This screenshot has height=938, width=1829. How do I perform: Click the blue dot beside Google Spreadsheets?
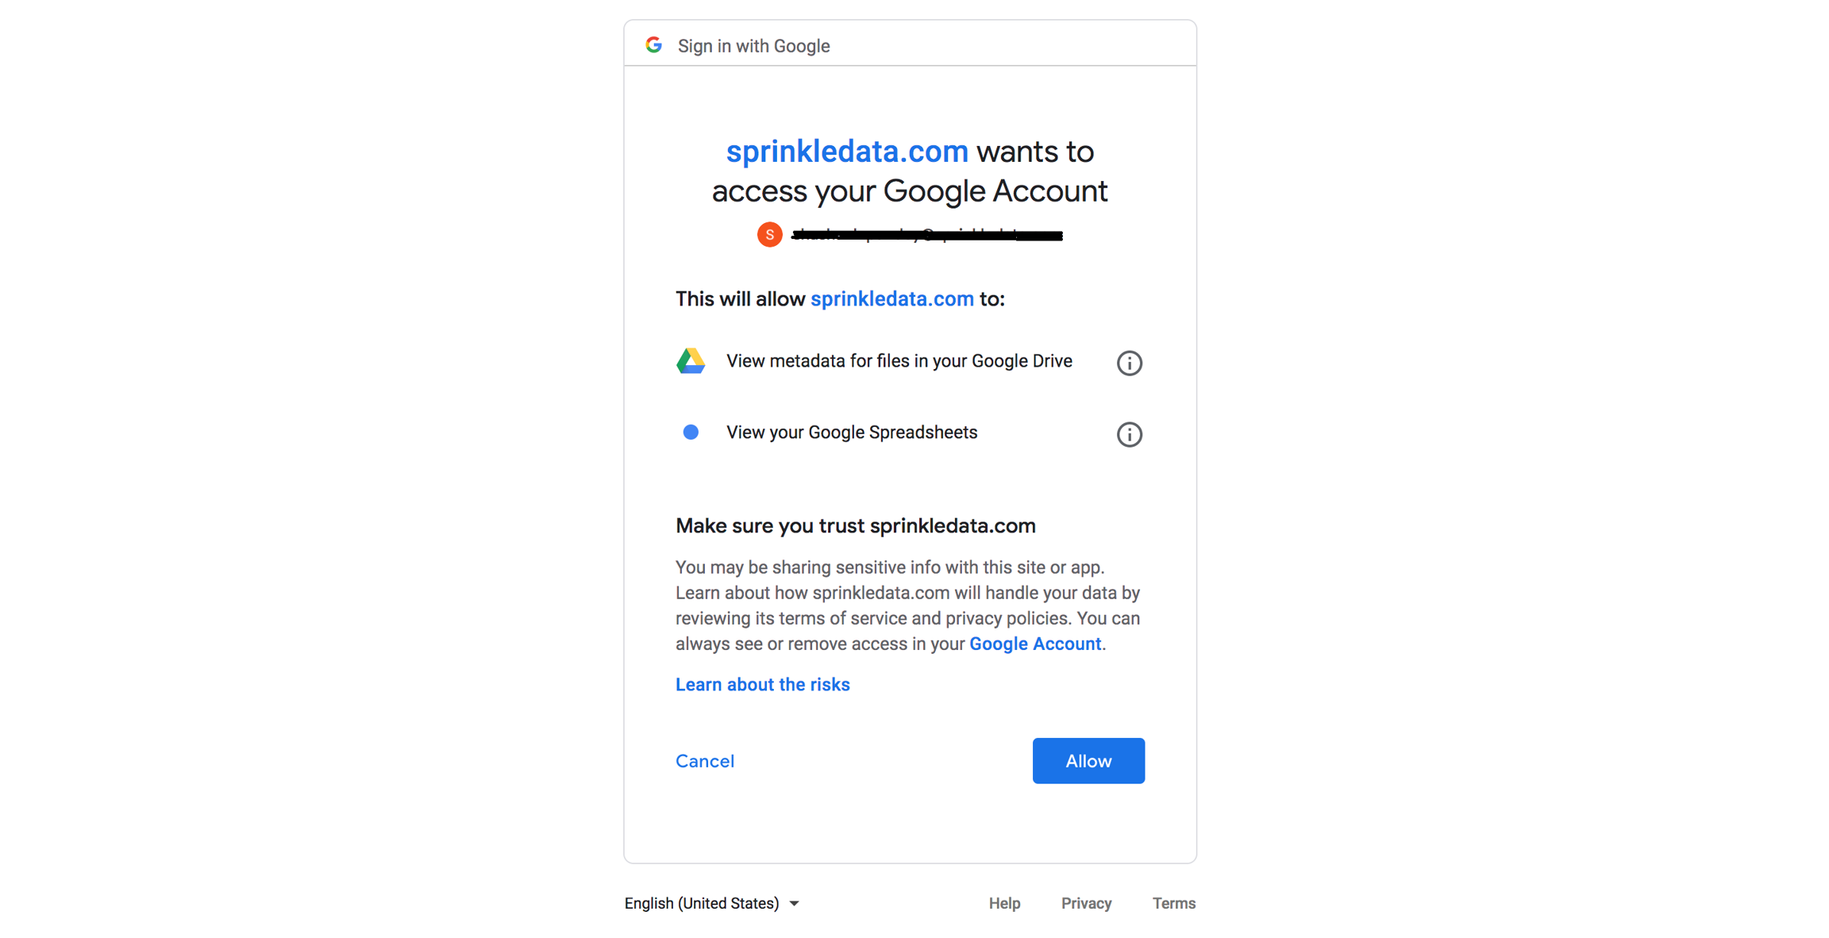pos(691,432)
